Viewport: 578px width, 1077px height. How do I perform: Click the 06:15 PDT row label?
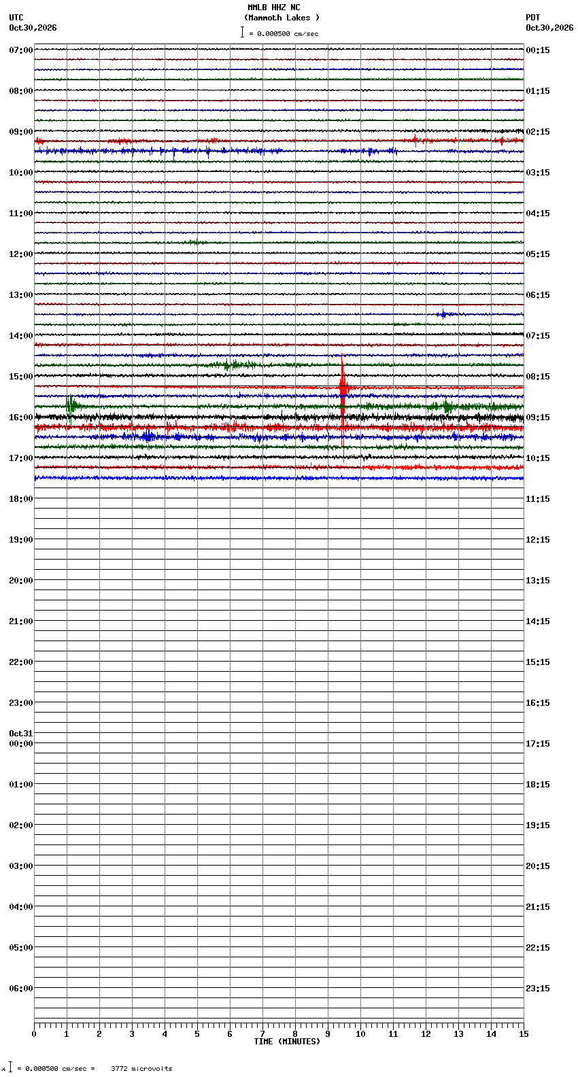(538, 295)
